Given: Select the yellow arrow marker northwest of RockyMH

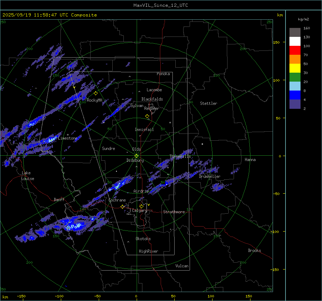Looking at the screenshot, I should coord(74,87).
